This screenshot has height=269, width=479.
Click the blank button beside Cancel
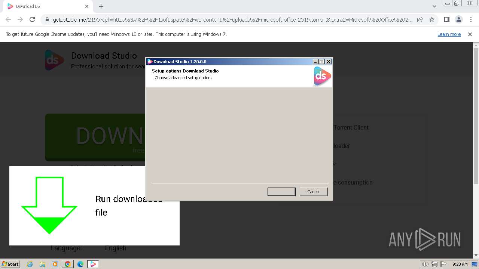[281, 192]
